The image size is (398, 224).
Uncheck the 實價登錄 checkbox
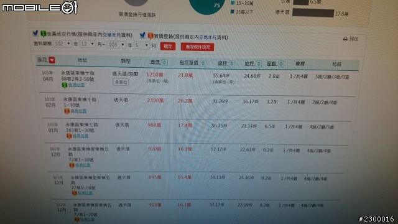[142, 35]
